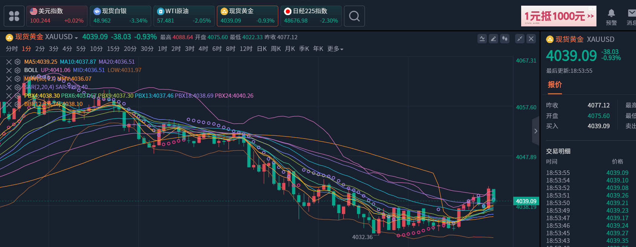The image size is (636, 247).
Task: Expand the XAUUSD symbol dropdown
Action: point(76,38)
